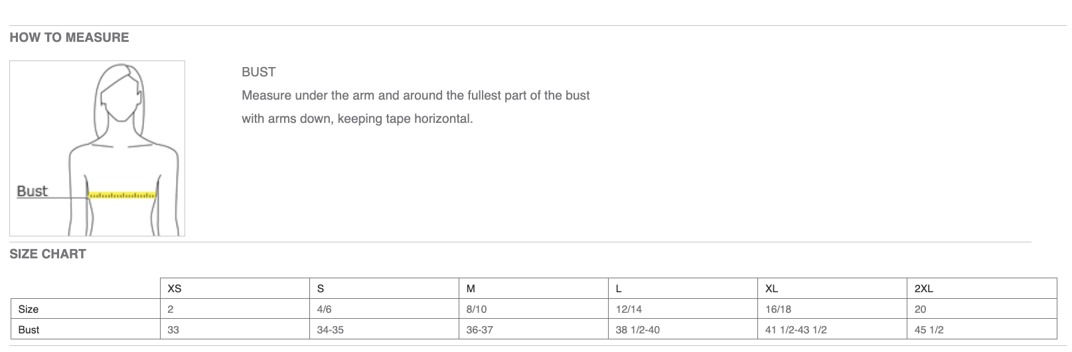Click the 38 1/2-40 bust cell
The width and height of the screenshot is (1072, 352).
(637, 330)
